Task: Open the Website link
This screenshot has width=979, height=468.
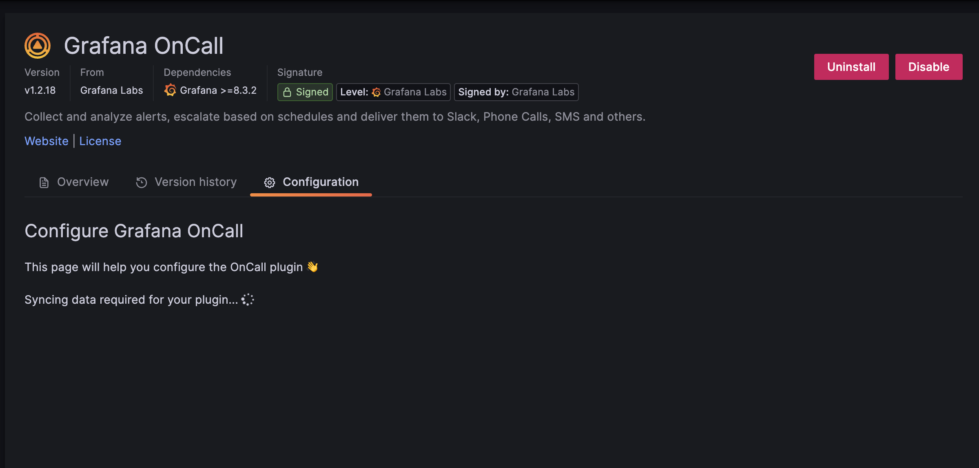Action: [46, 141]
